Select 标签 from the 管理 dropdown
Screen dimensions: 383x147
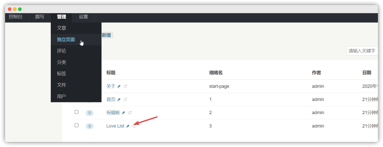[x=76, y=74]
